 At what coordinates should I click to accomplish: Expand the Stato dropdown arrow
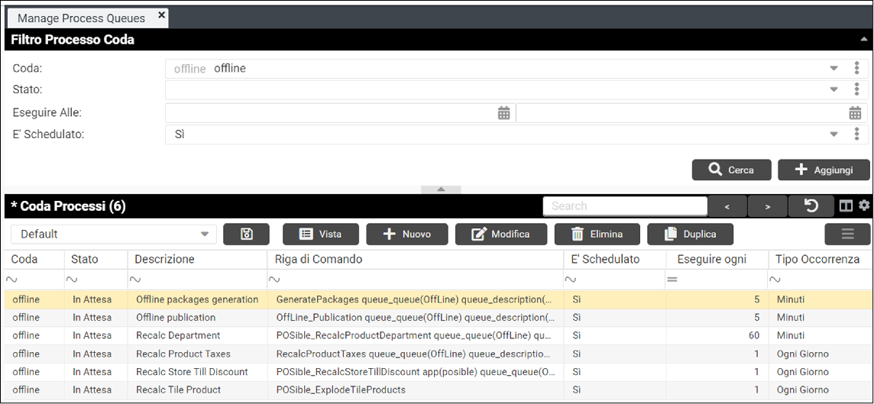tap(834, 90)
